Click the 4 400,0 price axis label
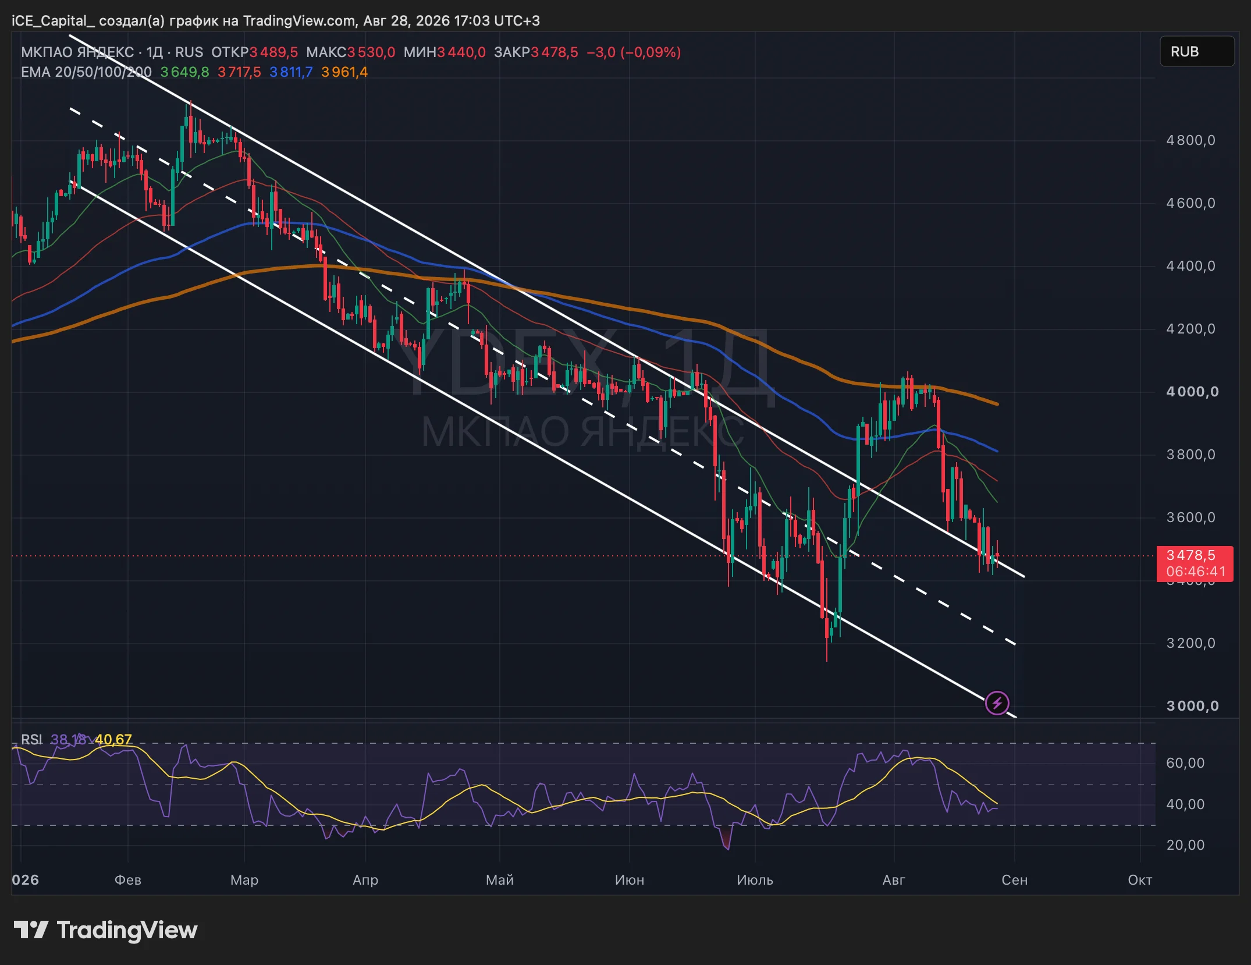This screenshot has width=1251, height=965. point(1190,266)
